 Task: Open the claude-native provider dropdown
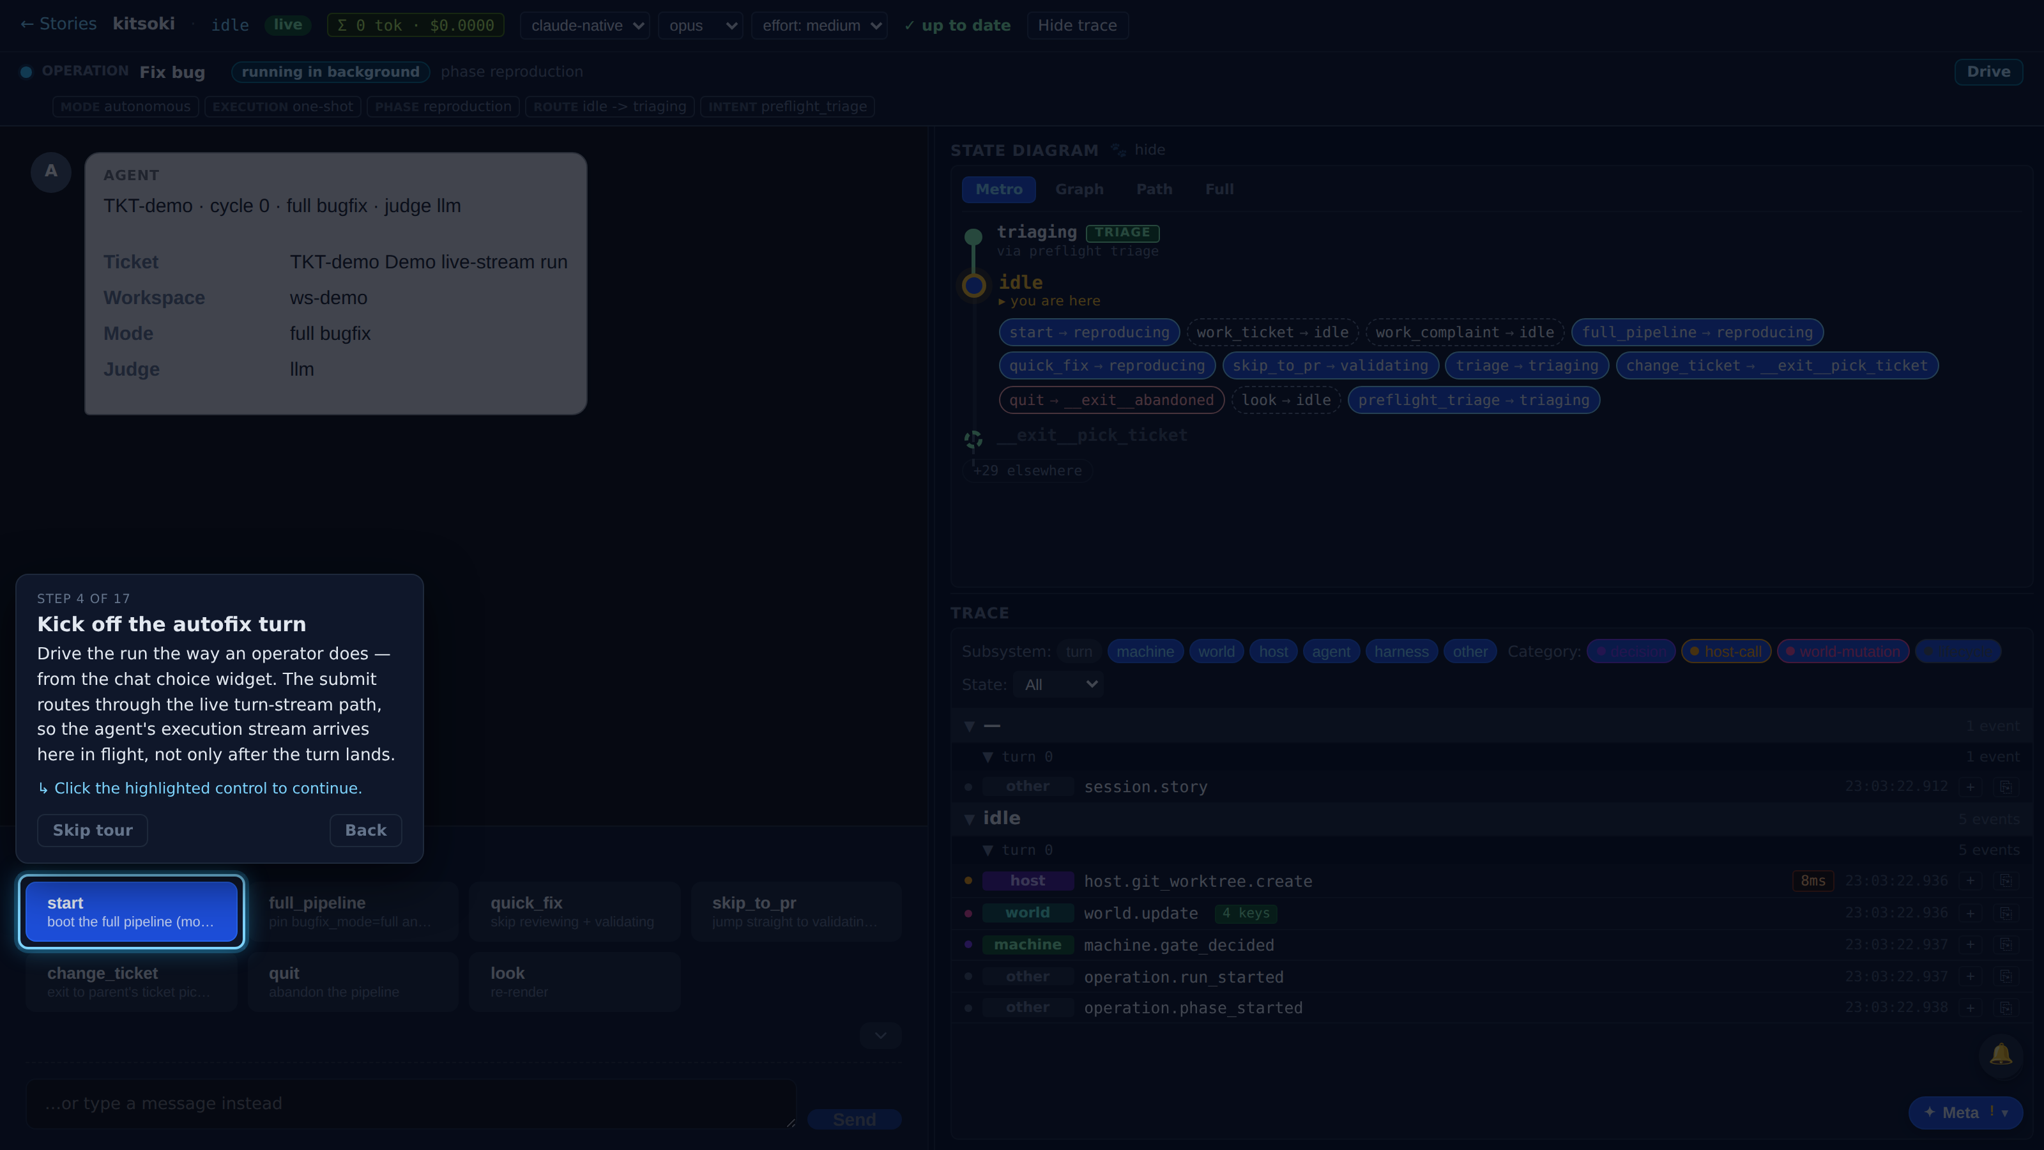[585, 26]
